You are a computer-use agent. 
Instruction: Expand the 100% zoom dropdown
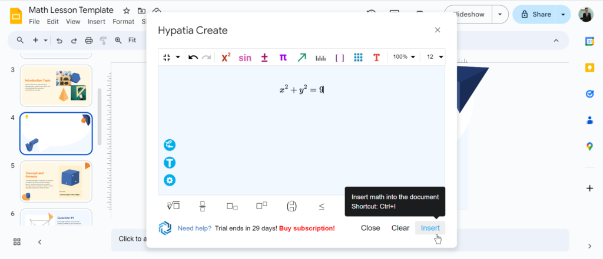404,57
